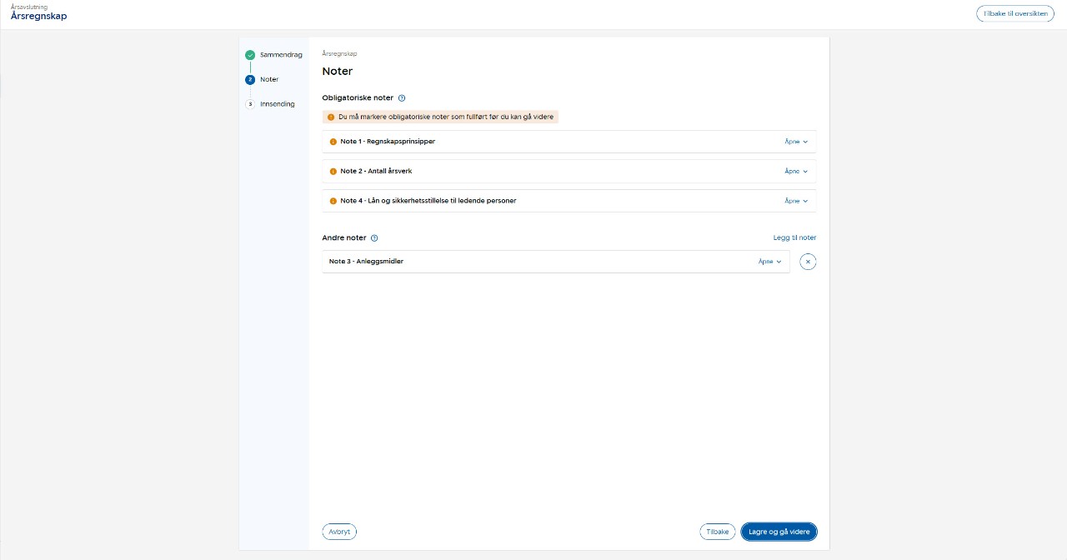1067x560 pixels.
Task: Click warning icon on Note 4 row
Action: pyautogui.click(x=333, y=201)
